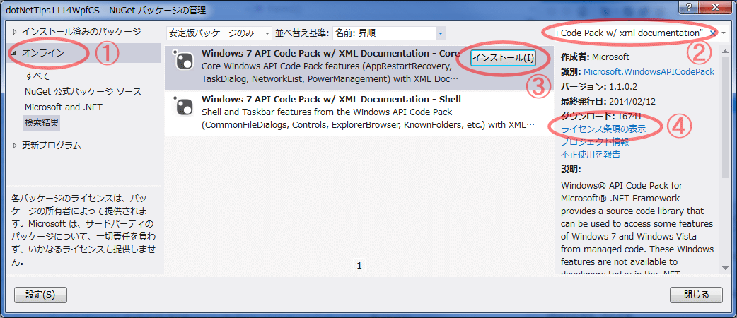The height and width of the screenshot is (318, 737).
Task: Expand the 更新プログラム section
Action: pyautogui.click(x=14, y=146)
